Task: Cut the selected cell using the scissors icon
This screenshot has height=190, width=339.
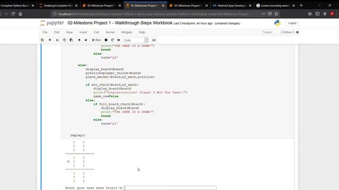Action: (58, 40)
